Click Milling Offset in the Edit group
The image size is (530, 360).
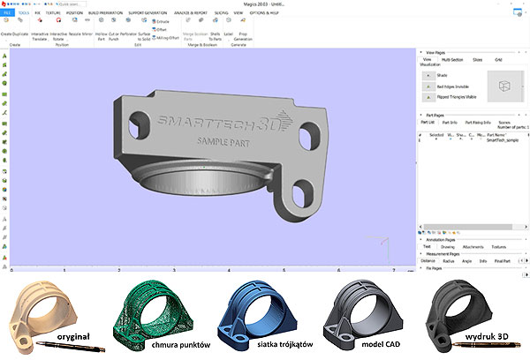(x=166, y=38)
